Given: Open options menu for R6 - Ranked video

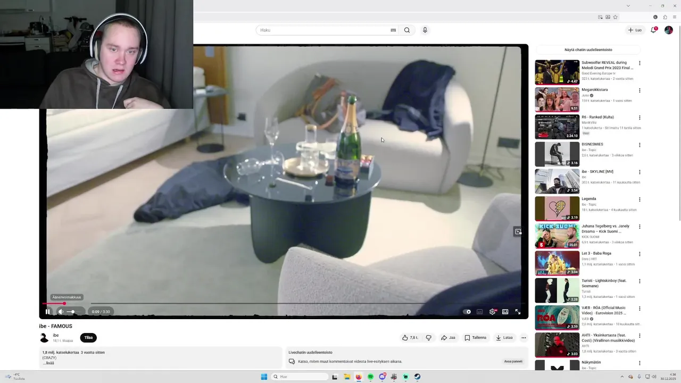Looking at the screenshot, I should 640,118.
